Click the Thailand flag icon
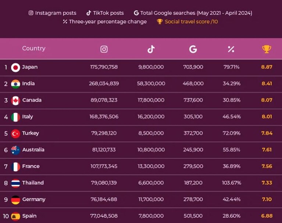Image resolution: width=282 pixels, height=223 pixels. click(x=15, y=183)
